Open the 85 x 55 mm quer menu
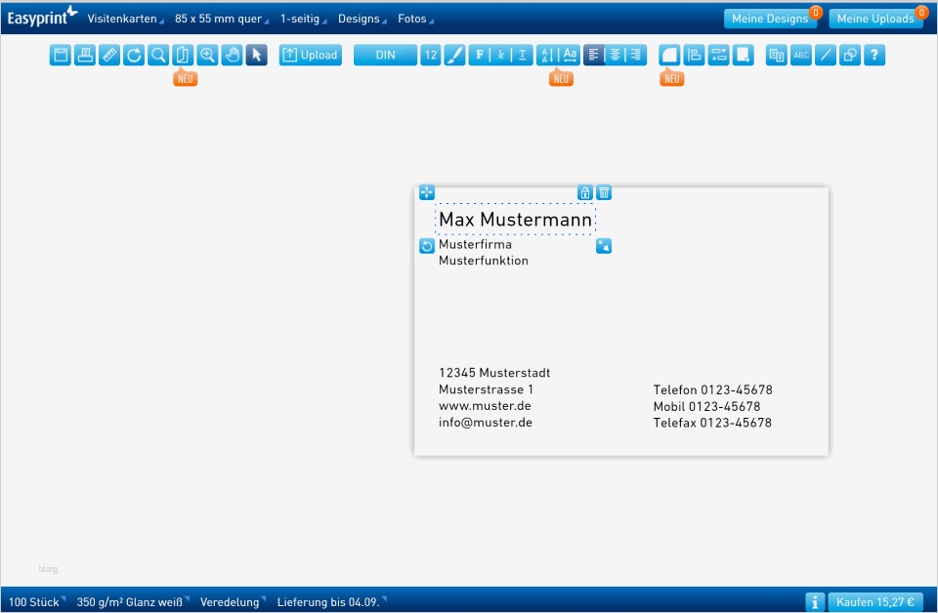 click(222, 19)
